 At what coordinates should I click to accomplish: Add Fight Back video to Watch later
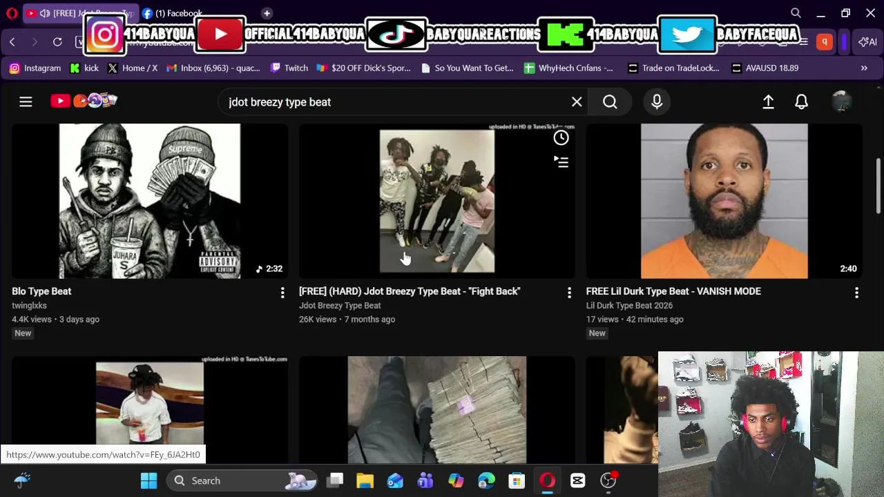pyautogui.click(x=561, y=138)
